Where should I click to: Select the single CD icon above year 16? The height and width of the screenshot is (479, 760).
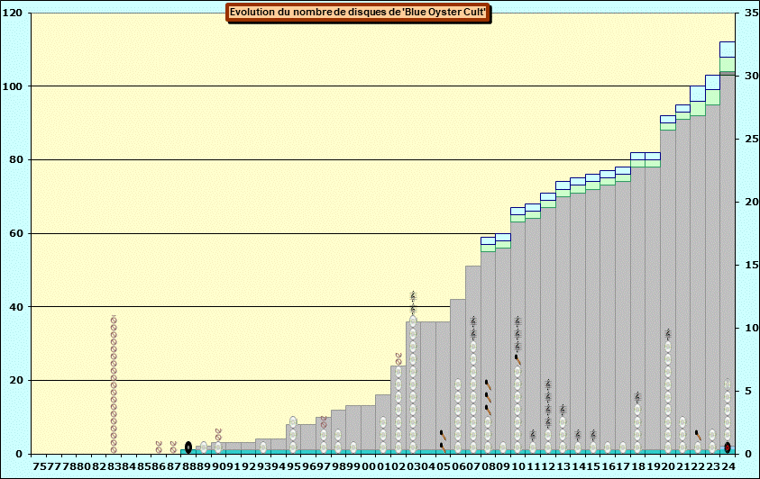point(608,447)
